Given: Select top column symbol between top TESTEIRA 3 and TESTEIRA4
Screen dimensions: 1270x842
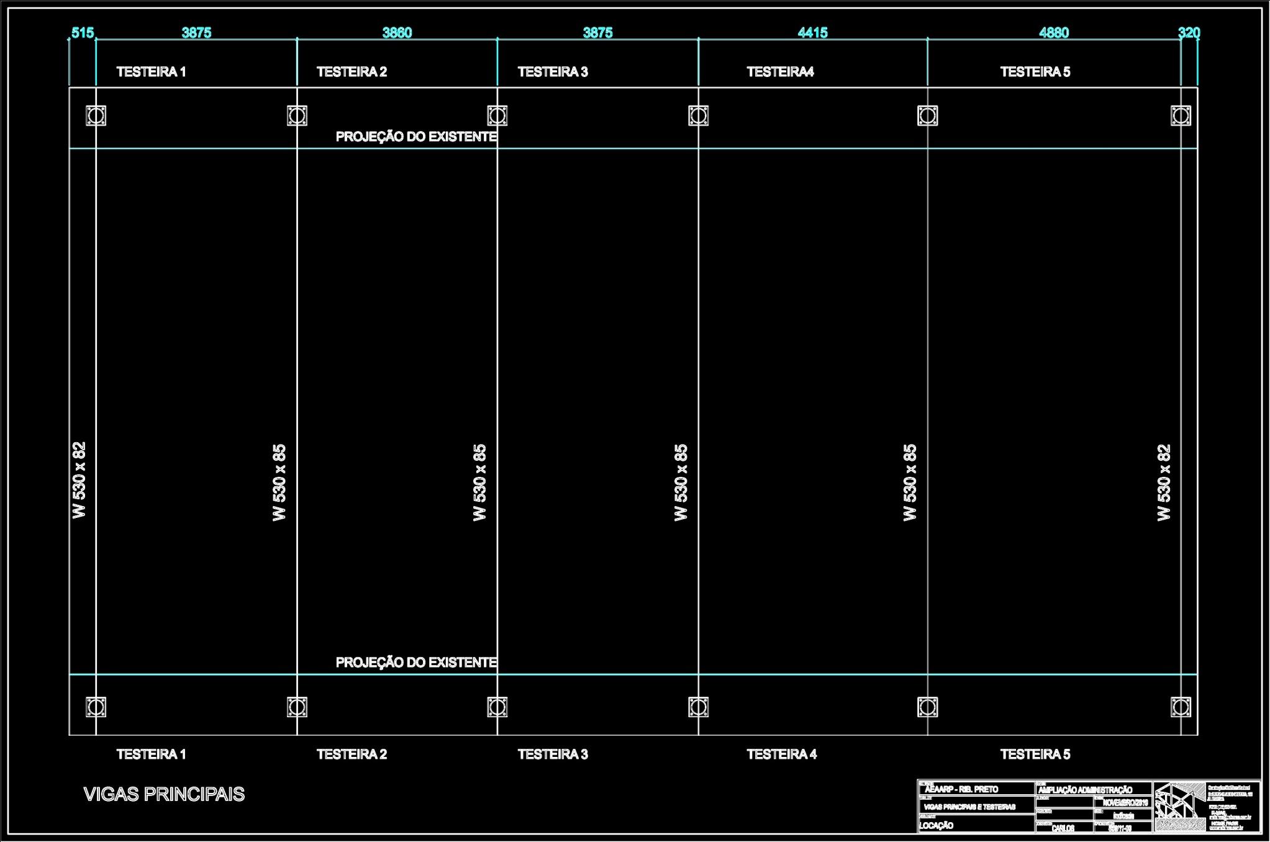Looking at the screenshot, I should point(699,115).
